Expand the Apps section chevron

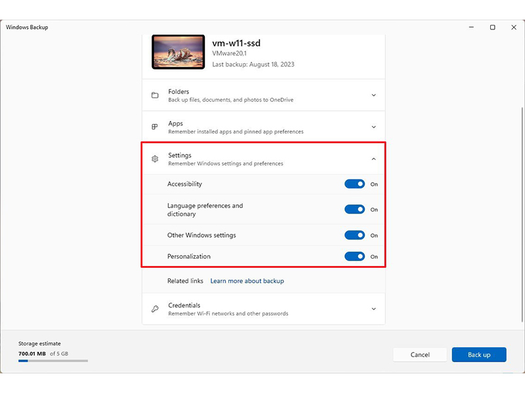click(373, 127)
